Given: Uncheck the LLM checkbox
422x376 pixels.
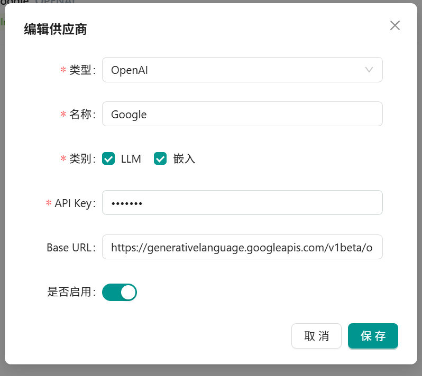Looking at the screenshot, I should (108, 158).
